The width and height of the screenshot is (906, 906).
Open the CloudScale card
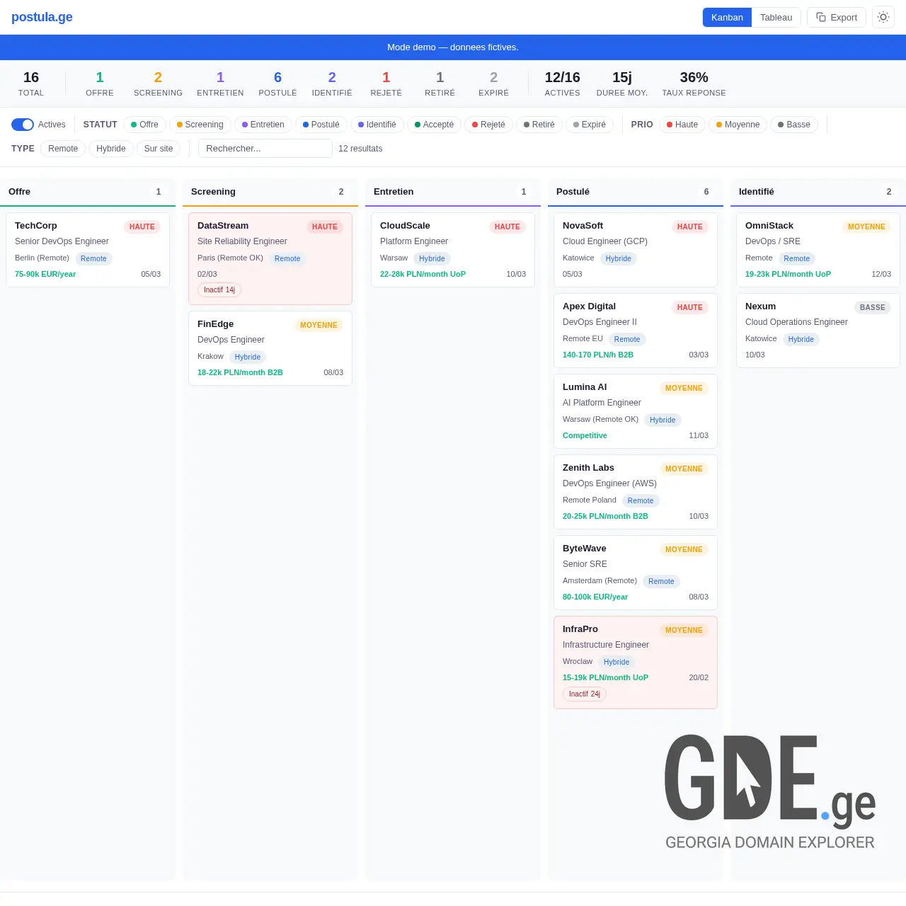[x=453, y=250]
